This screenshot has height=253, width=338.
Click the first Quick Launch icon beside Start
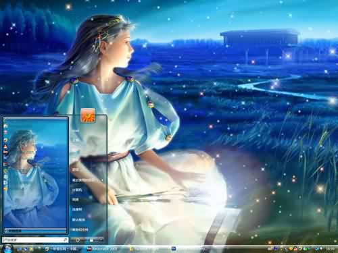[19, 249]
